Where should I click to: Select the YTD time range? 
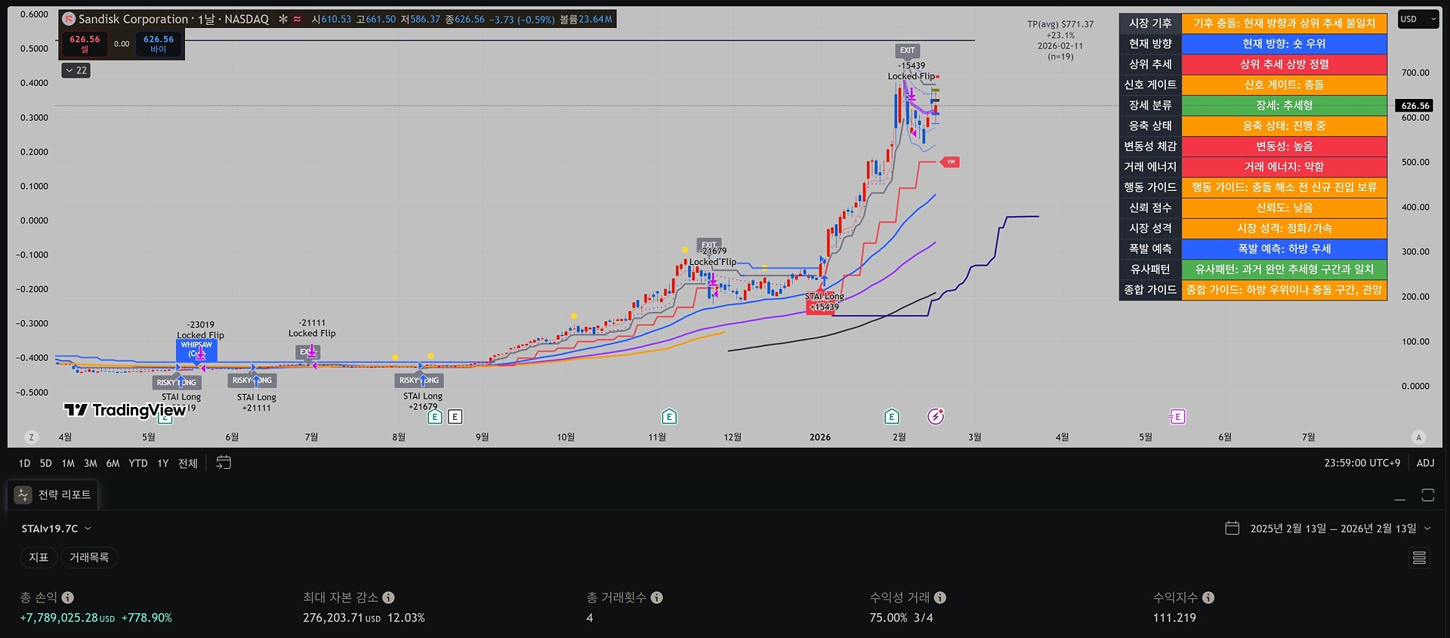tap(138, 464)
